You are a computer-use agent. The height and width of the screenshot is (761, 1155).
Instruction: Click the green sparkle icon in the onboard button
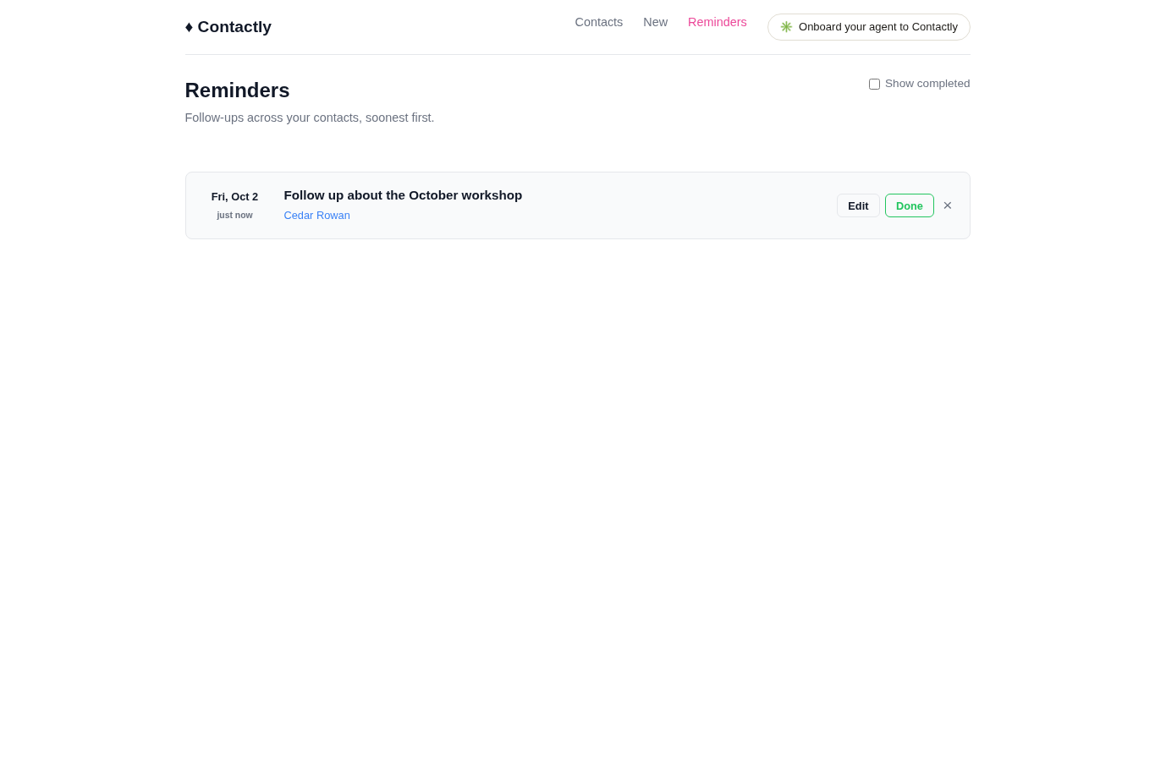coord(786,27)
